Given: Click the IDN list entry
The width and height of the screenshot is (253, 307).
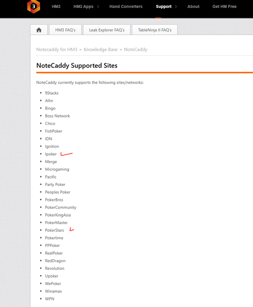Looking at the screenshot, I should (x=49, y=139).
